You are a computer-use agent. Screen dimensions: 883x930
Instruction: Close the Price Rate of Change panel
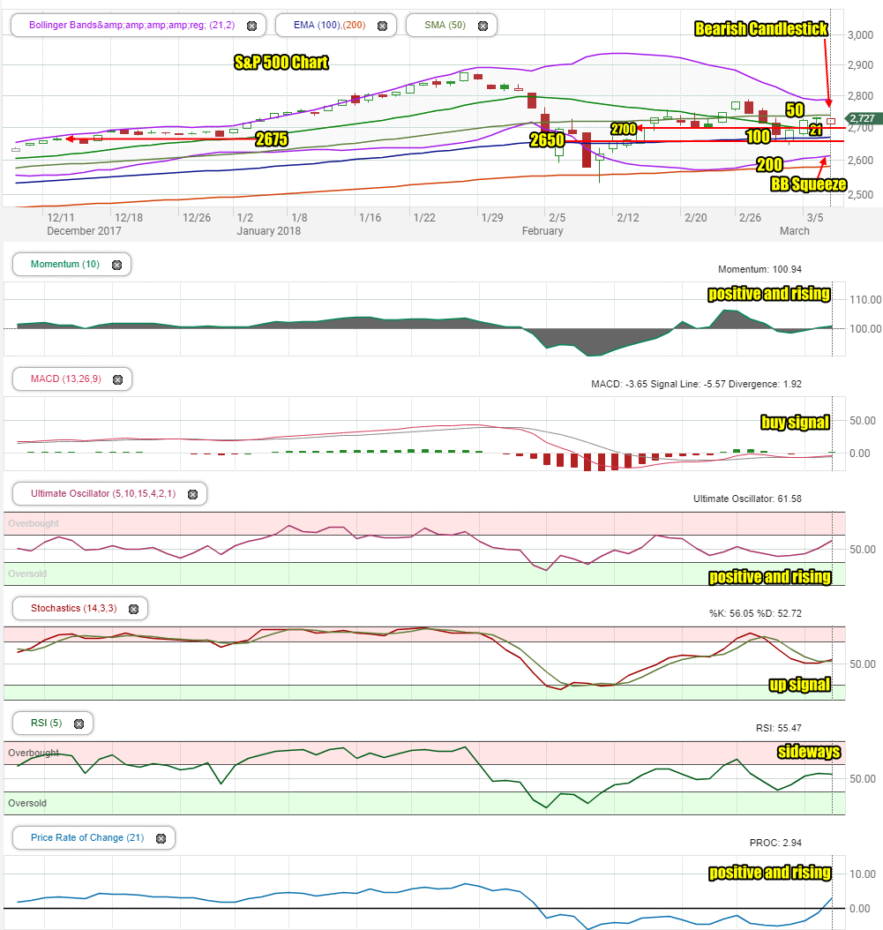161,838
